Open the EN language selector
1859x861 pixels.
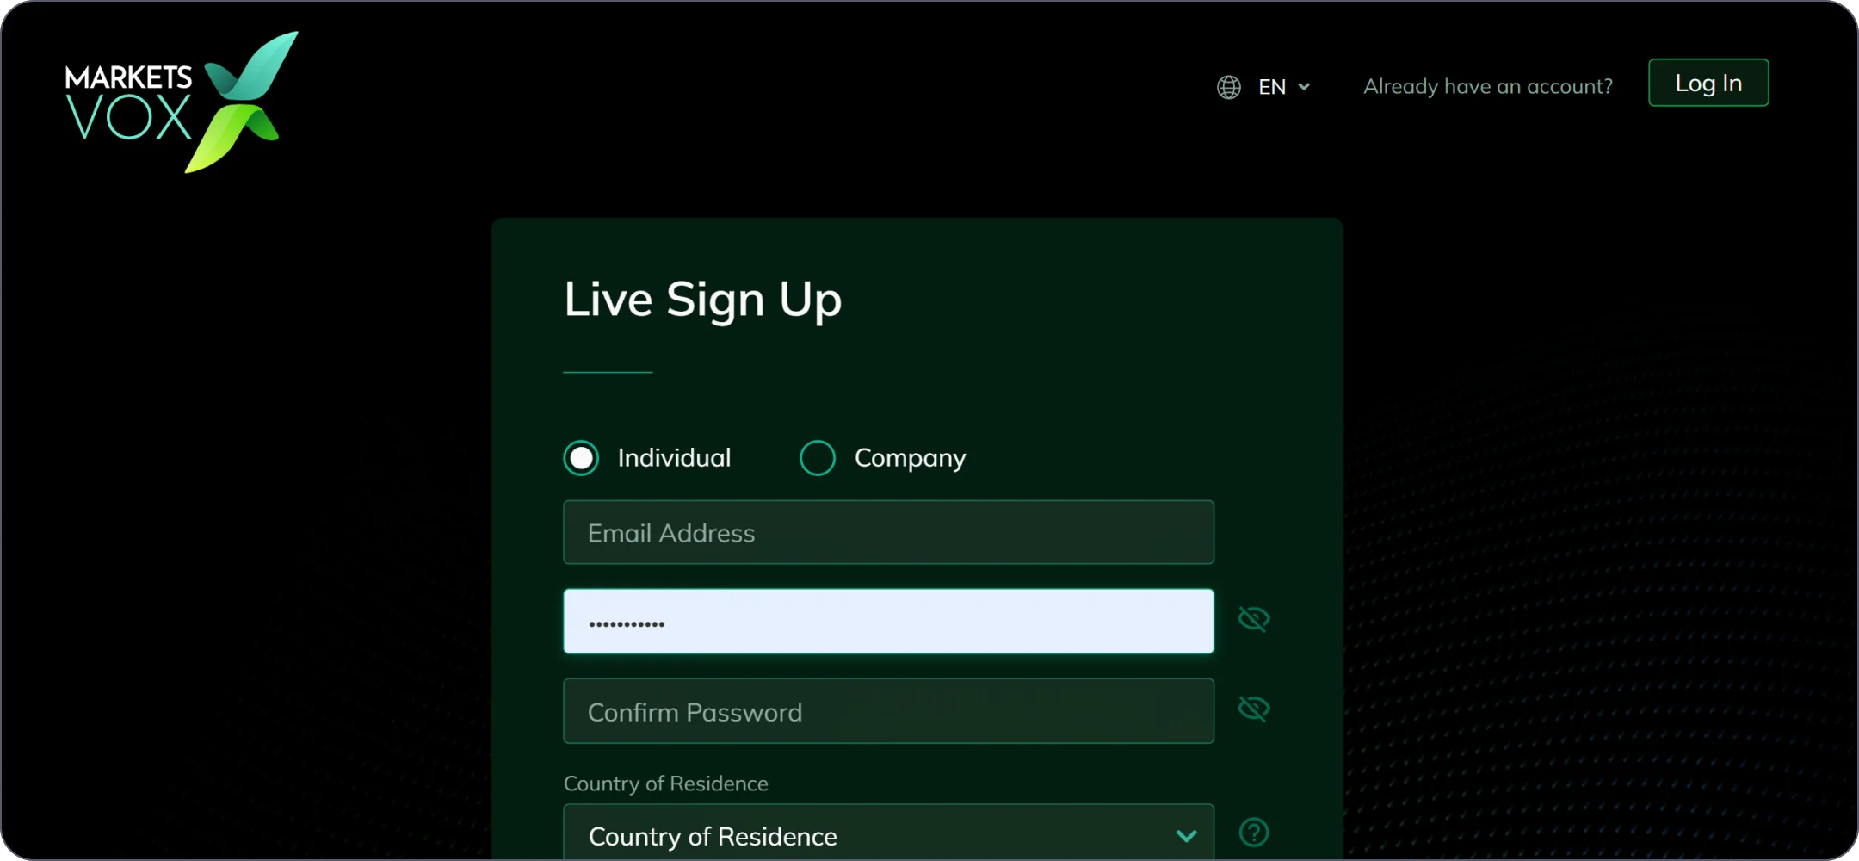tap(1271, 87)
